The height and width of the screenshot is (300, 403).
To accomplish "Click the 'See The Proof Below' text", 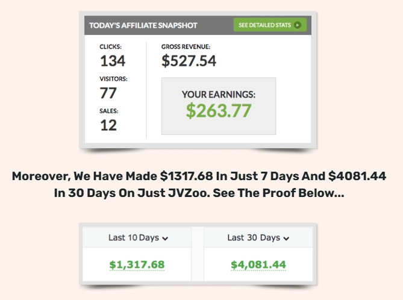I will tap(278, 193).
